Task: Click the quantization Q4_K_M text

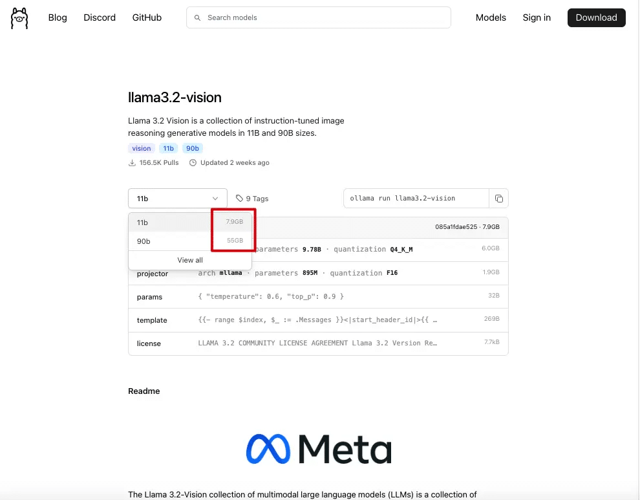Action: pyautogui.click(x=373, y=249)
